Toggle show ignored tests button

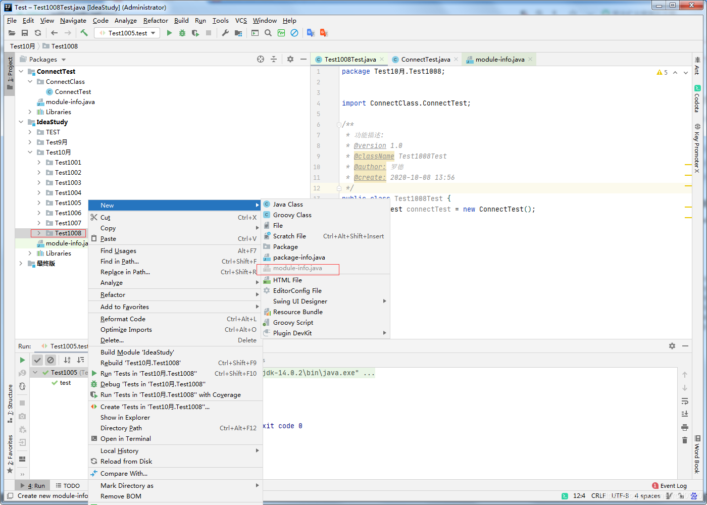point(50,360)
